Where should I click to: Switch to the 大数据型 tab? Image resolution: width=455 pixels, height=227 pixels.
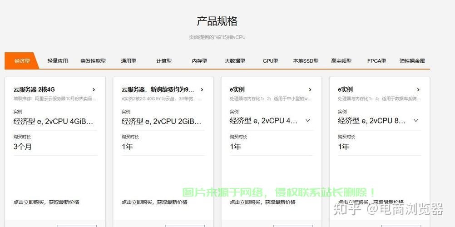tap(235, 61)
